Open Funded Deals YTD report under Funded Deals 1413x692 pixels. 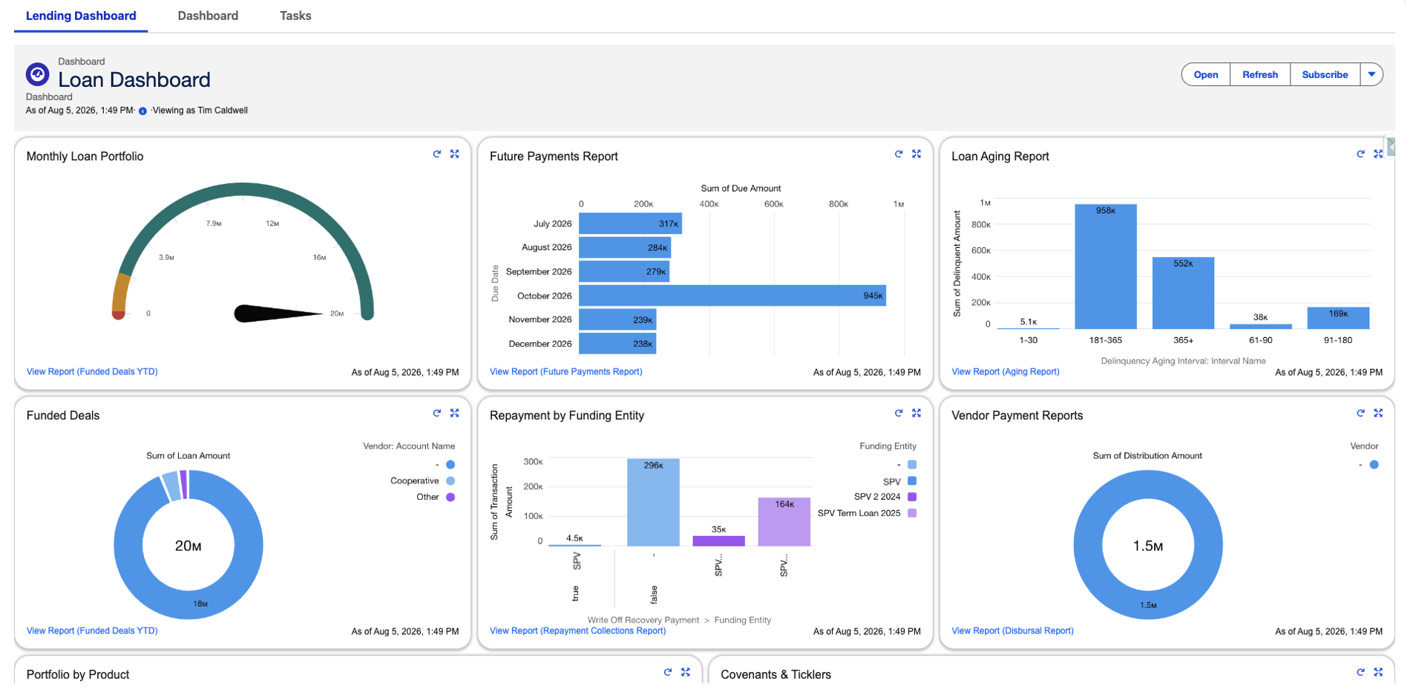[92, 631]
